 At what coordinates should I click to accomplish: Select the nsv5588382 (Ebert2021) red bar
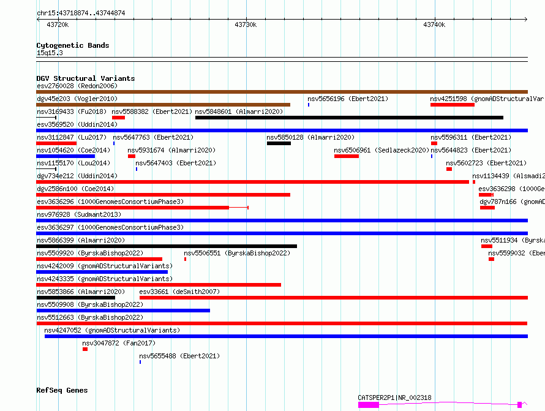coord(118,118)
